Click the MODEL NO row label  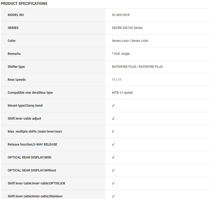[16, 15]
